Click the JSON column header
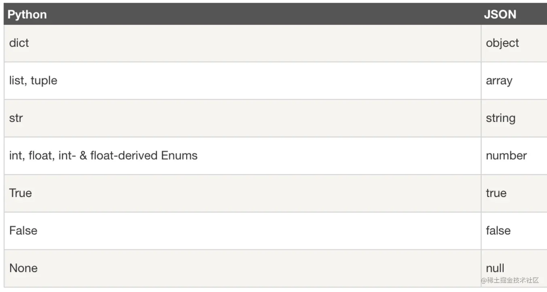 [x=500, y=14]
